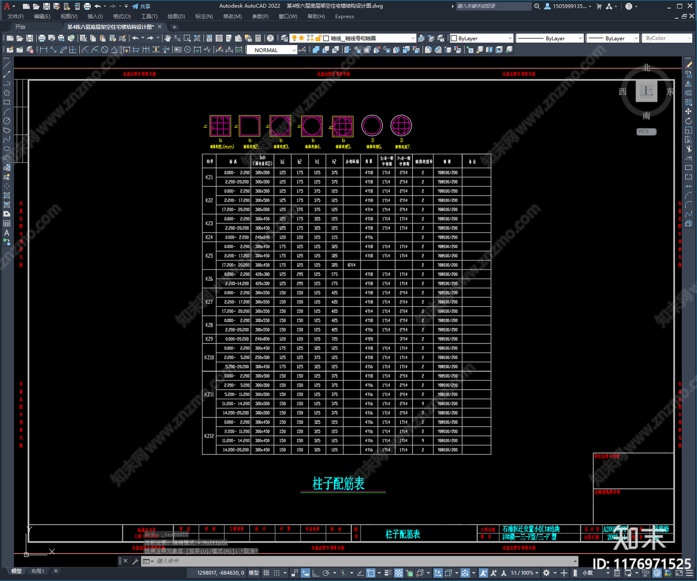Select the Line draw tool in left toolbar
Image resolution: width=697 pixels, height=581 pixels.
pos(7,65)
